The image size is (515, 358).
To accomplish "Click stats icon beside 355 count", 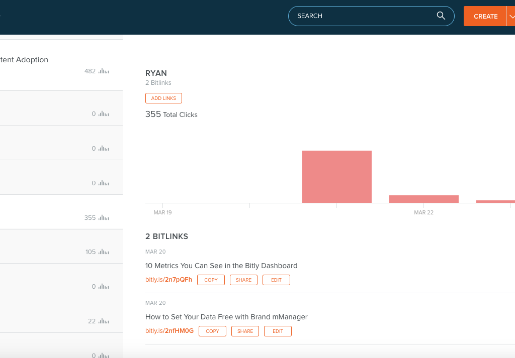I will click(104, 217).
